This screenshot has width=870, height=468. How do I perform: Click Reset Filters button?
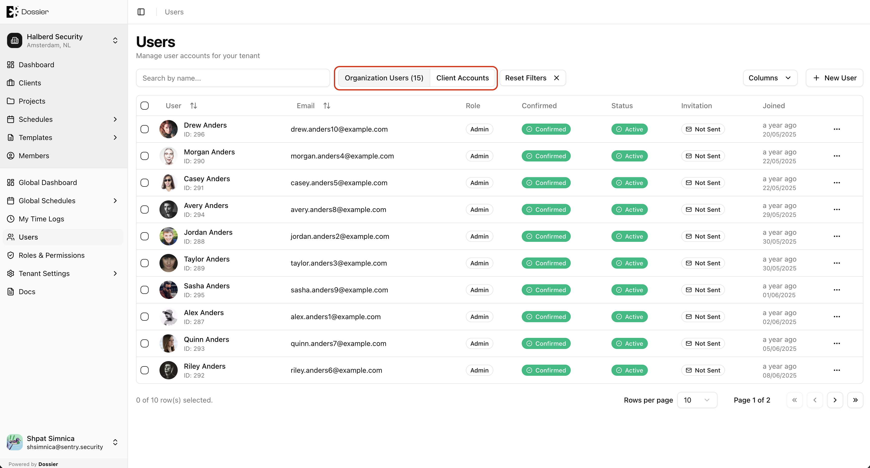[533, 78]
